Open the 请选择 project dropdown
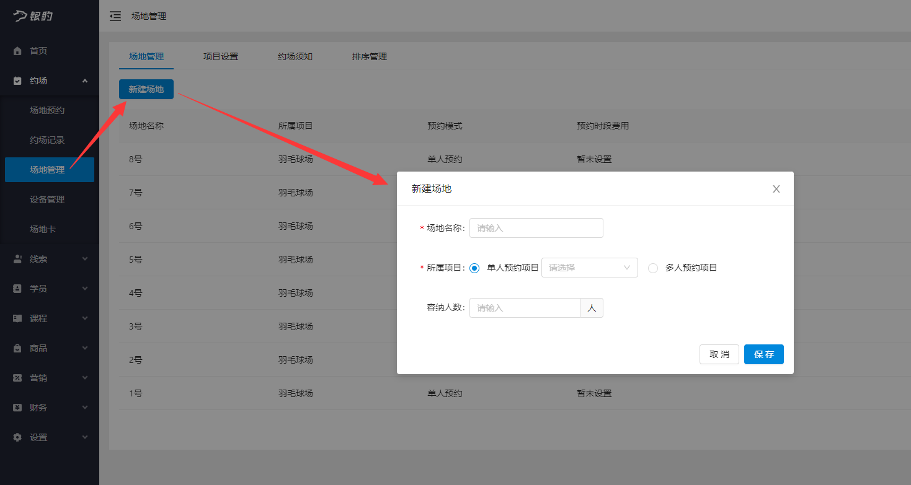 pyautogui.click(x=589, y=268)
